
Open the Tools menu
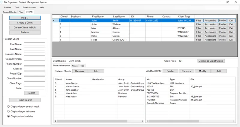point(17,7)
